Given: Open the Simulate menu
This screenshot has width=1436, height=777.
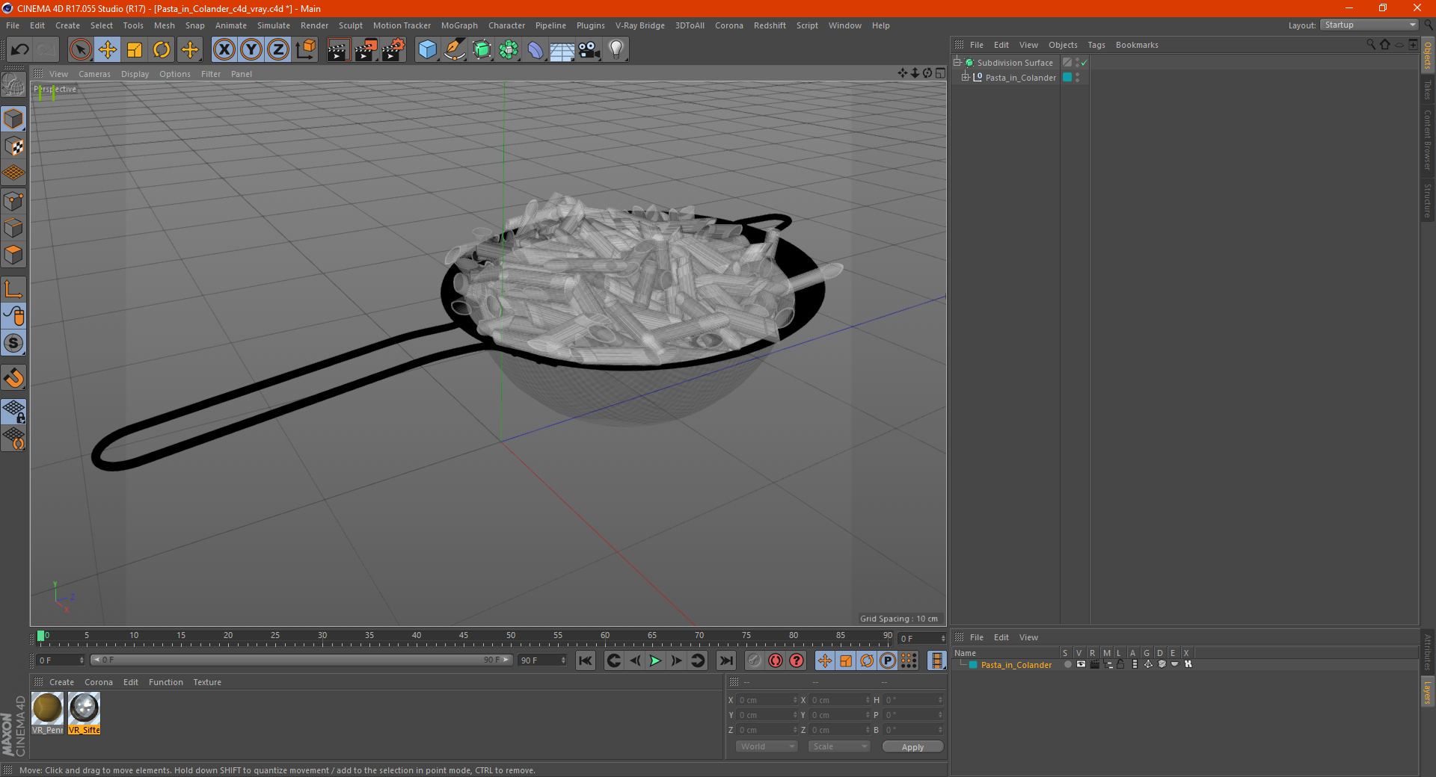Looking at the screenshot, I should (274, 25).
